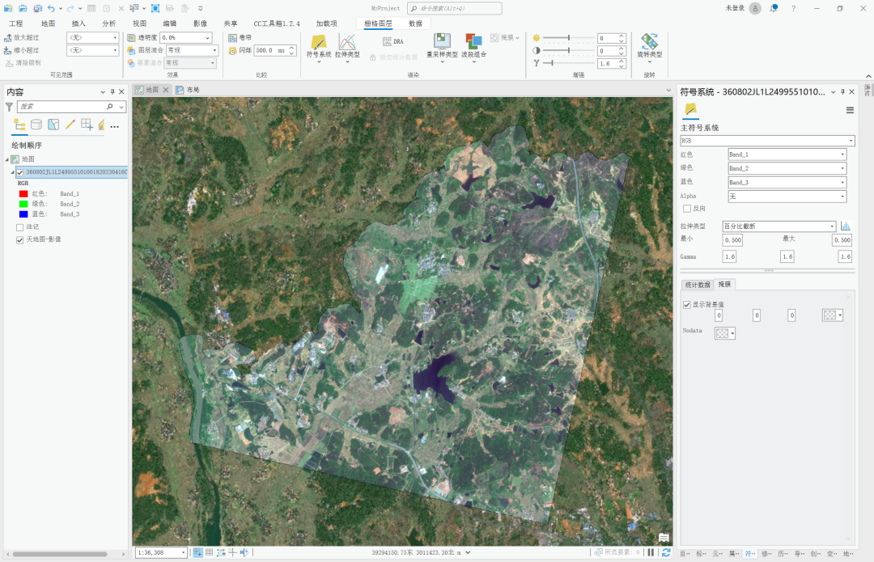Uncheck the 显示背景值 checkbox
Viewport: 874px width, 562px height.
click(x=687, y=305)
